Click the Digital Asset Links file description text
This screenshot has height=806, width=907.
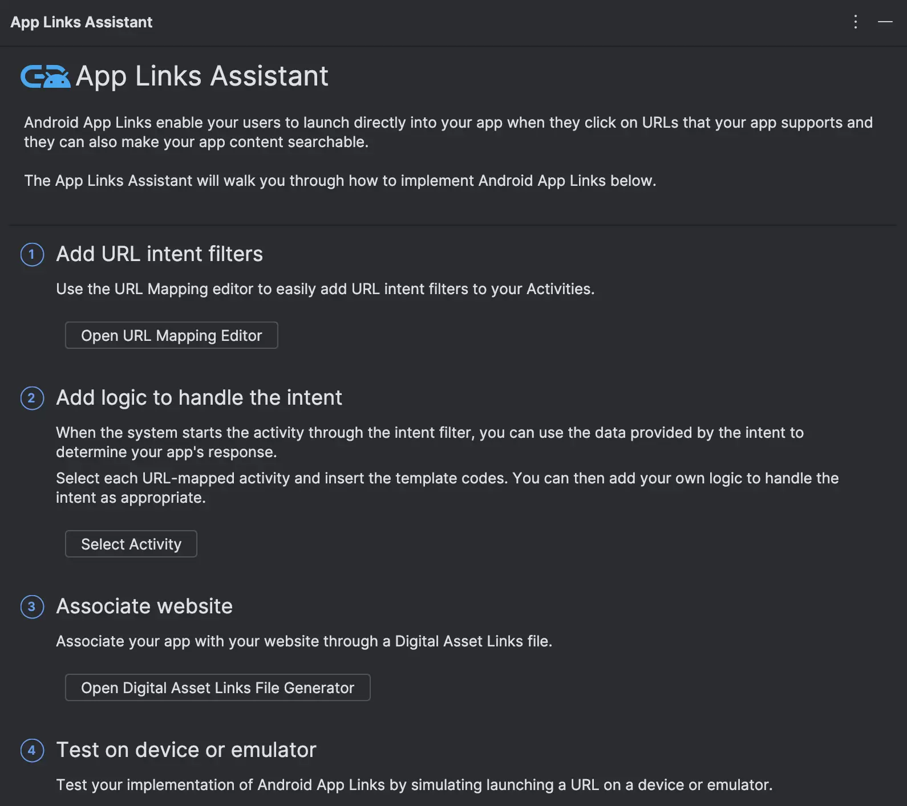(303, 641)
